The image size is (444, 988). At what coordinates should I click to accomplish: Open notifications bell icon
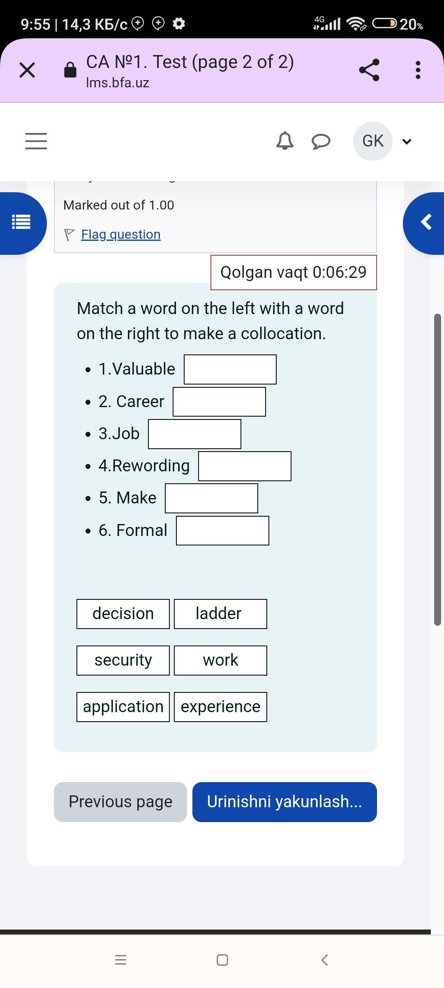(285, 141)
